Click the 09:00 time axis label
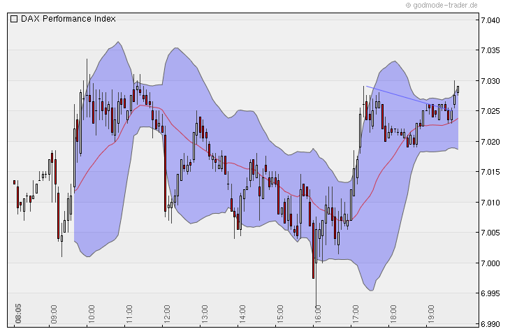510x336 pixels. coord(54,314)
